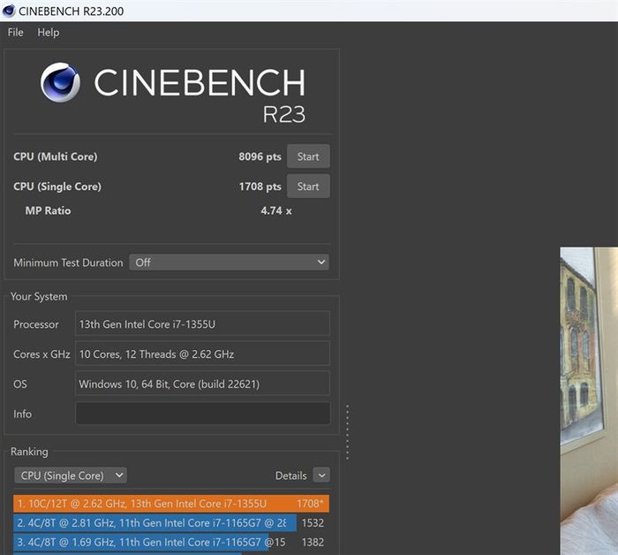
Task: Start the CPU Single Core test
Action: click(308, 186)
